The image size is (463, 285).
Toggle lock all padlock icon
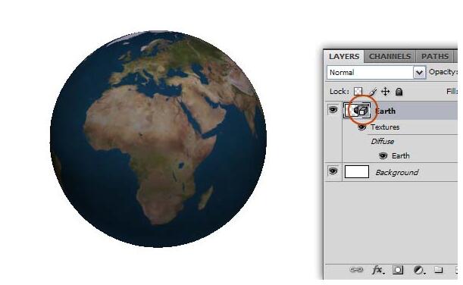point(399,92)
